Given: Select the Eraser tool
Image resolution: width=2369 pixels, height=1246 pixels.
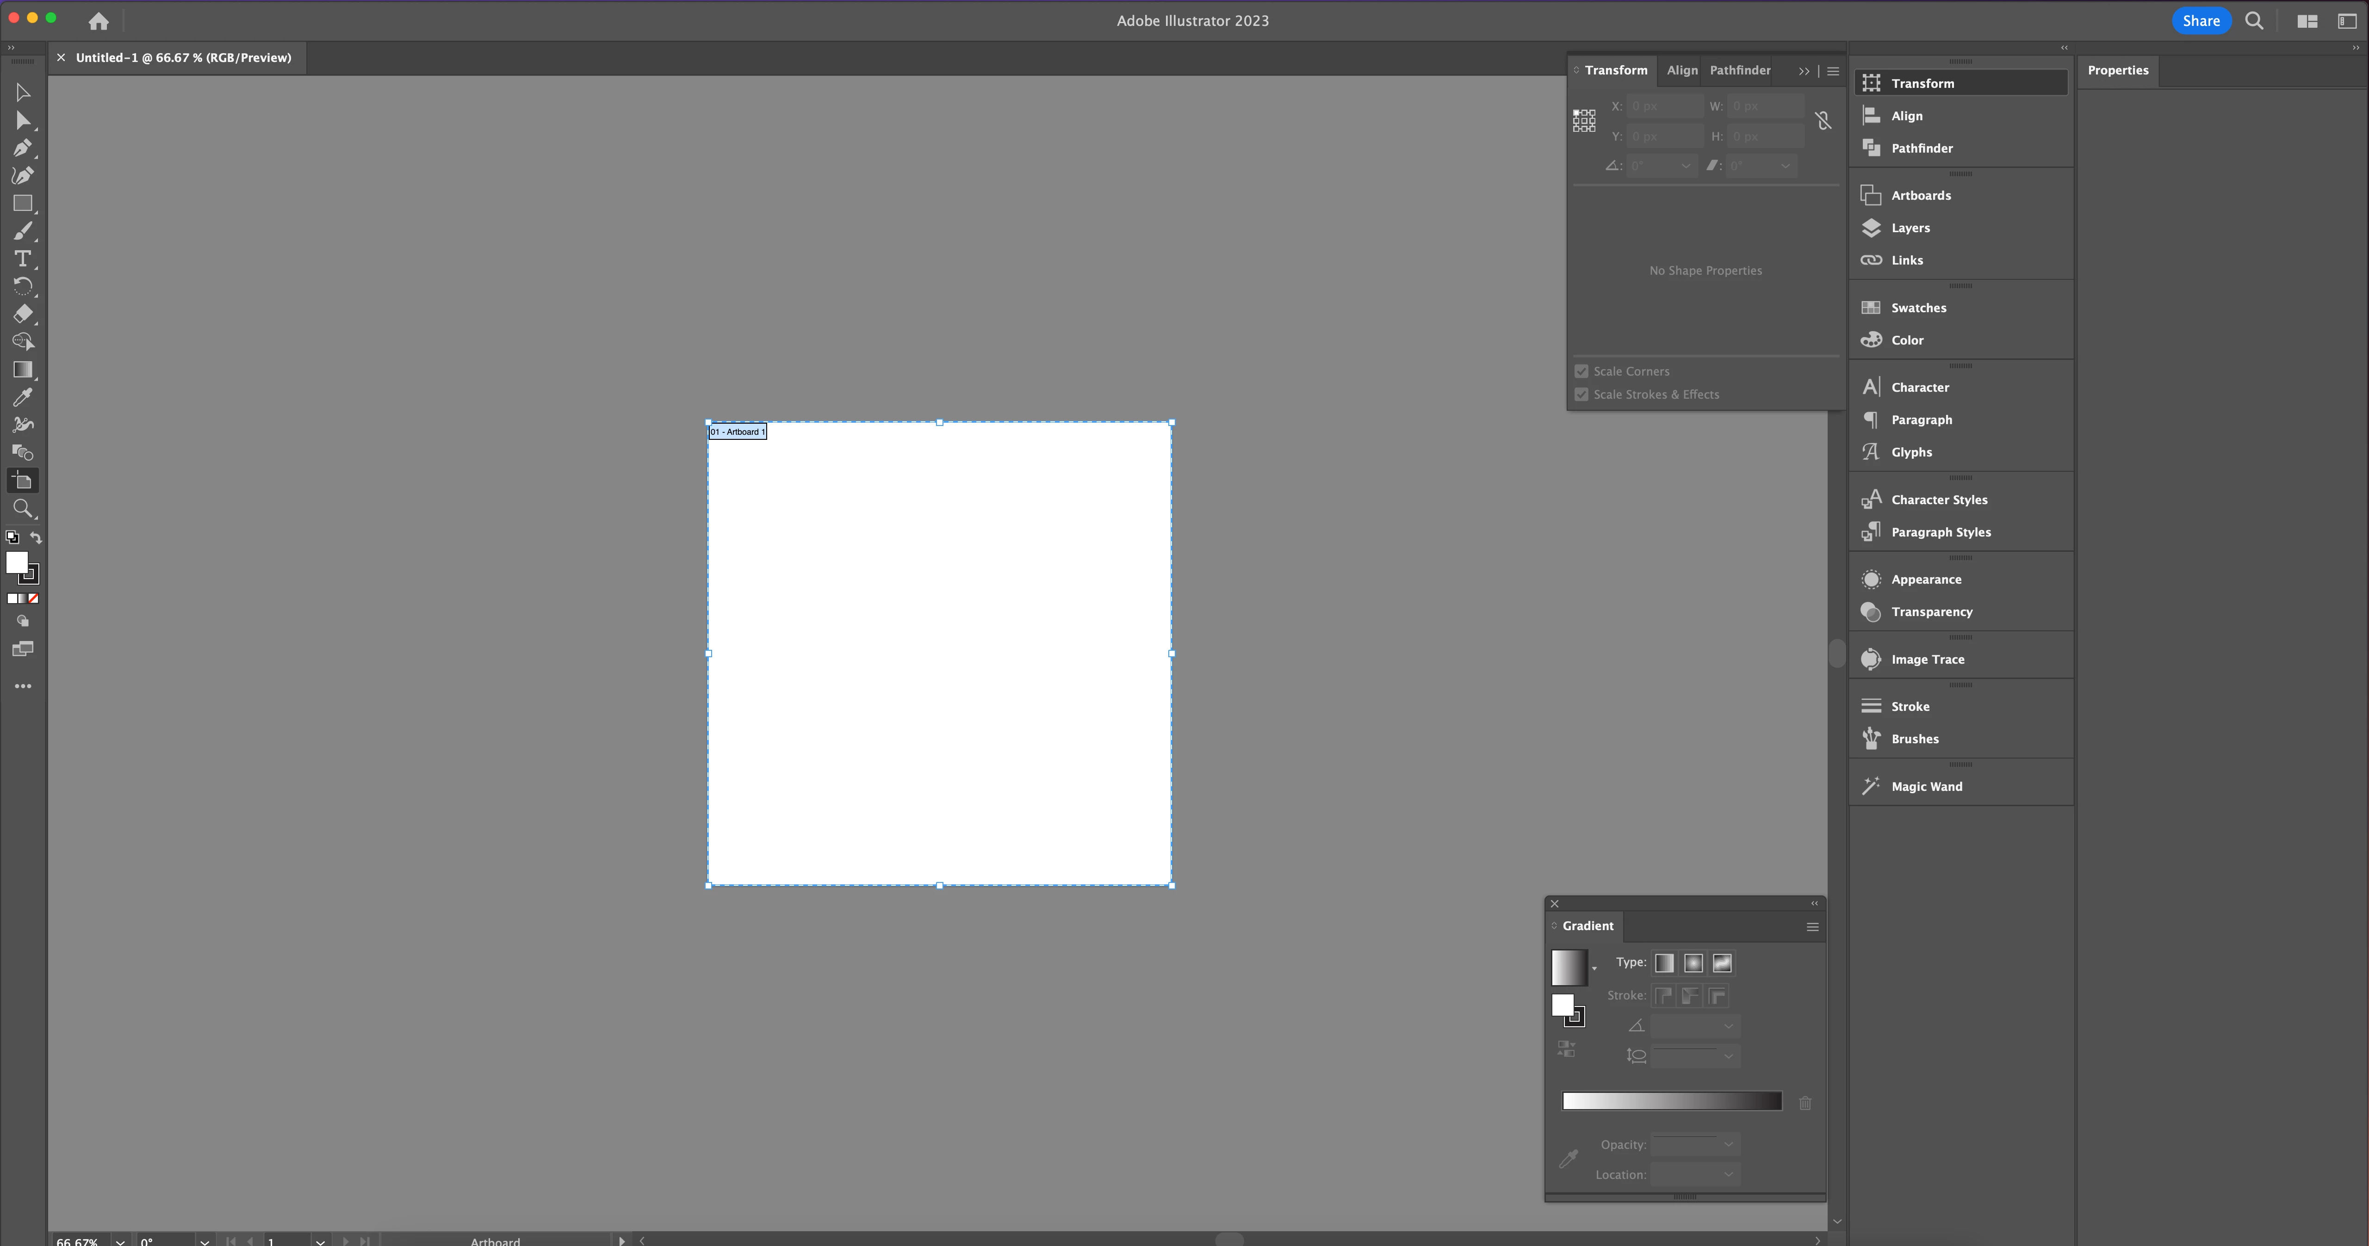Looking at the screenshot, I should (23, 314).
